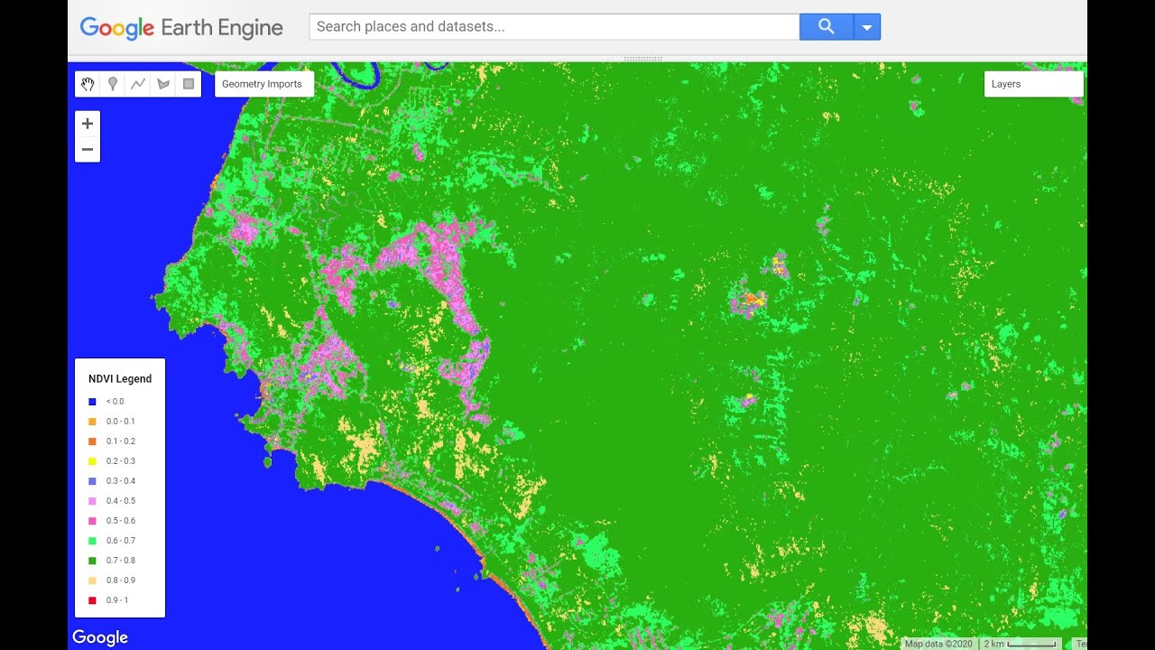Click the "0.9 - 1" legend label
This screenshot has height=650, width=1155.
click(x=117, y=600)
